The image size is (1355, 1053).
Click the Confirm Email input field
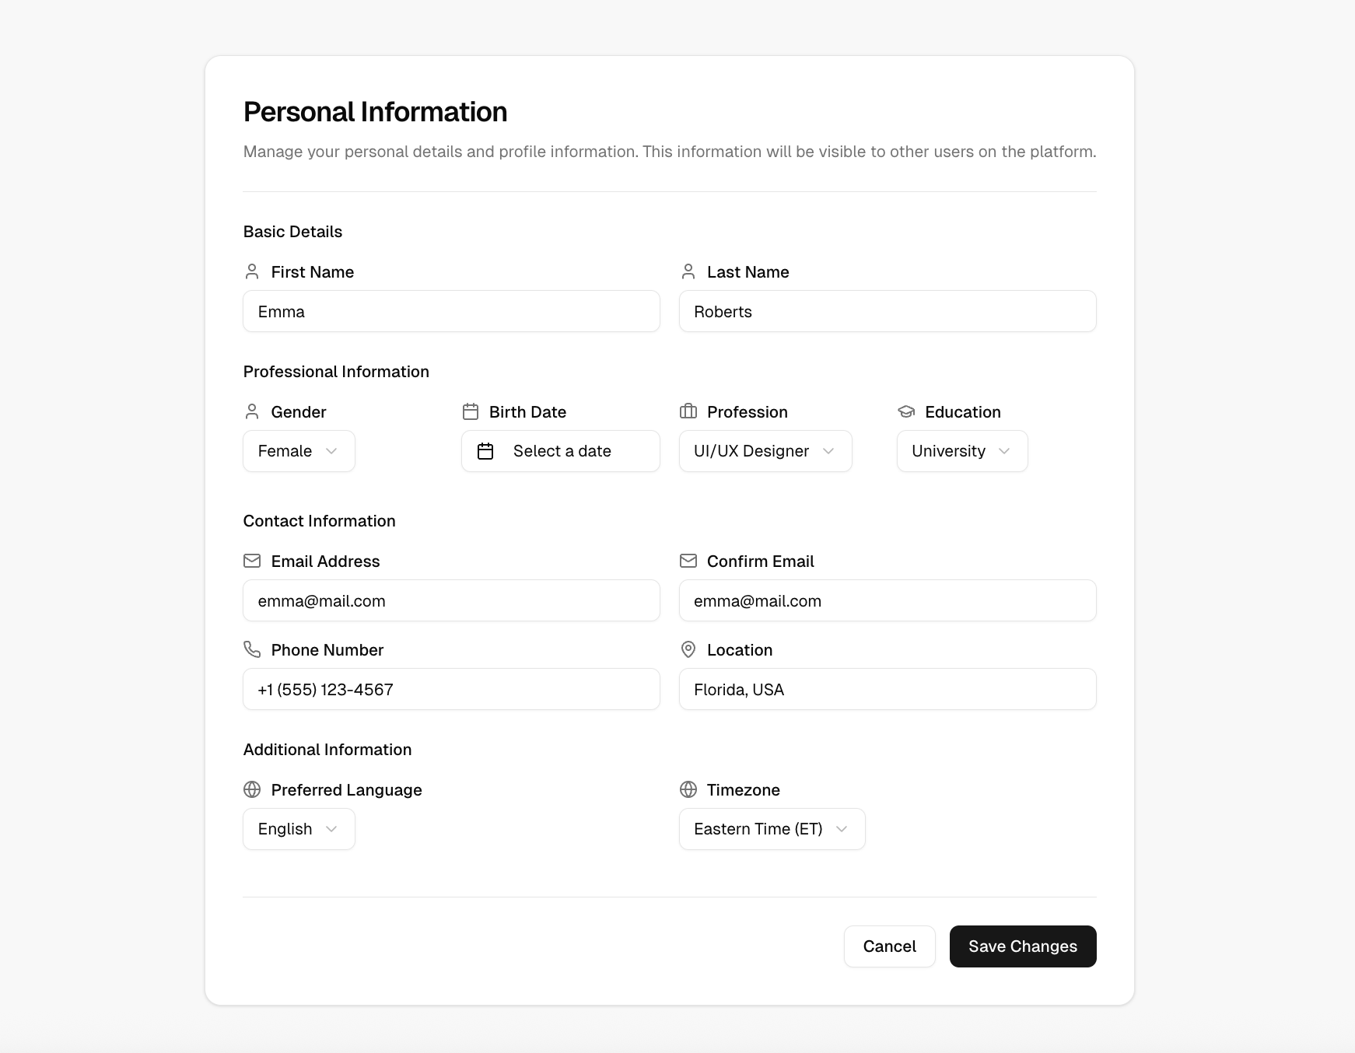pos(888,601)
